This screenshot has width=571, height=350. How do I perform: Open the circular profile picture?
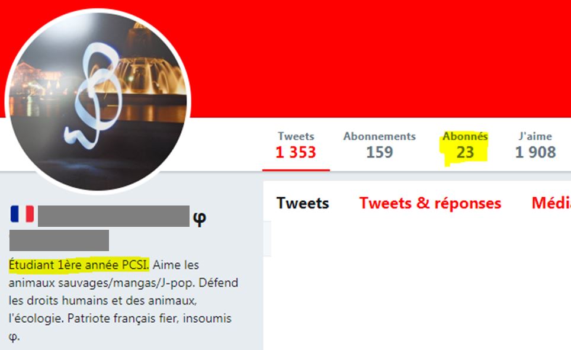98,102
